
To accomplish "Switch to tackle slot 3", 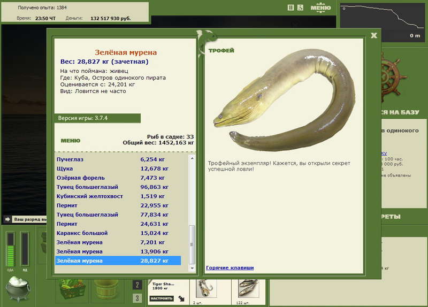I will (x=137, y=298).
